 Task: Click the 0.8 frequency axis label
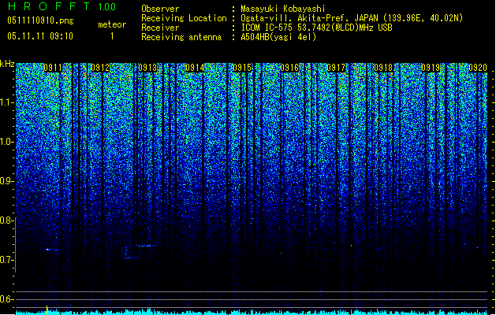7,220
